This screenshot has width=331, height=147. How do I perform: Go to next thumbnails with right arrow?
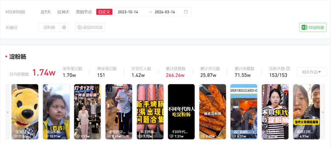click(x=323, y=112)
